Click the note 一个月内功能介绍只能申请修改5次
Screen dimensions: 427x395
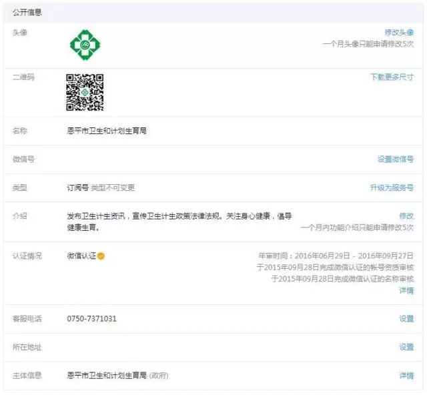coord(357,228)
